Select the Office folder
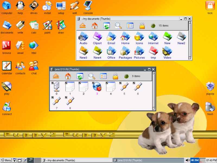 (111, 52)
